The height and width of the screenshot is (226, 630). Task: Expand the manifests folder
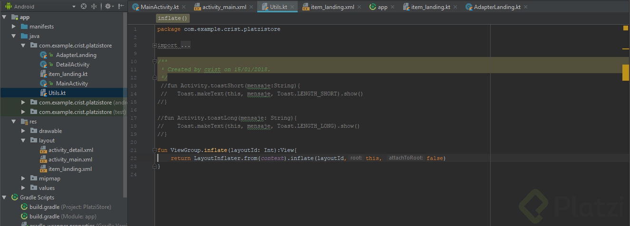[14, 27]
